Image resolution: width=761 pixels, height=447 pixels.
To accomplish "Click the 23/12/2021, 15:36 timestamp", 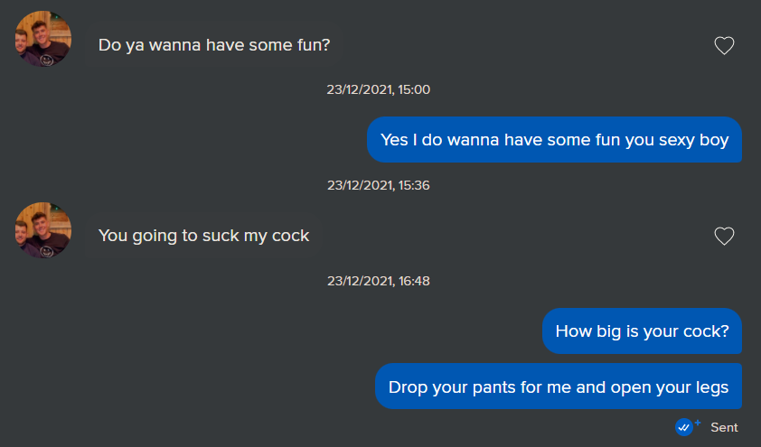I will [x=379, y=185].
